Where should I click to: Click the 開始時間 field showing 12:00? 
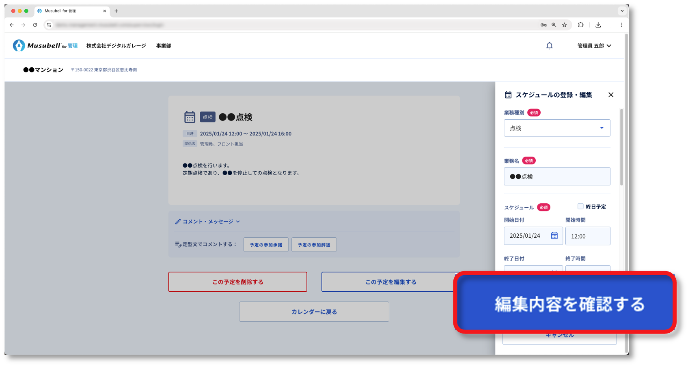(587, 236)
